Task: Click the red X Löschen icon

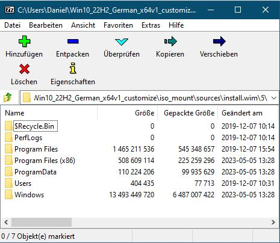Action: (24, 69)
